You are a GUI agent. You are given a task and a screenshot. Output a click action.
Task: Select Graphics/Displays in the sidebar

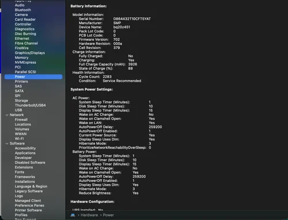point(30,53)
